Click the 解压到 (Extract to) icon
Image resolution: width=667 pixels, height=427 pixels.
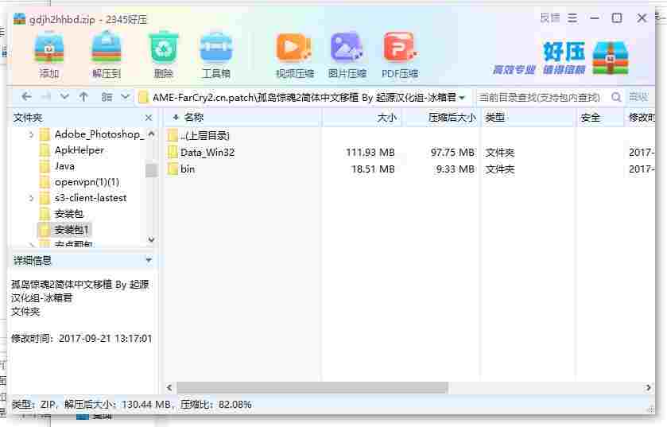[107, 54]
